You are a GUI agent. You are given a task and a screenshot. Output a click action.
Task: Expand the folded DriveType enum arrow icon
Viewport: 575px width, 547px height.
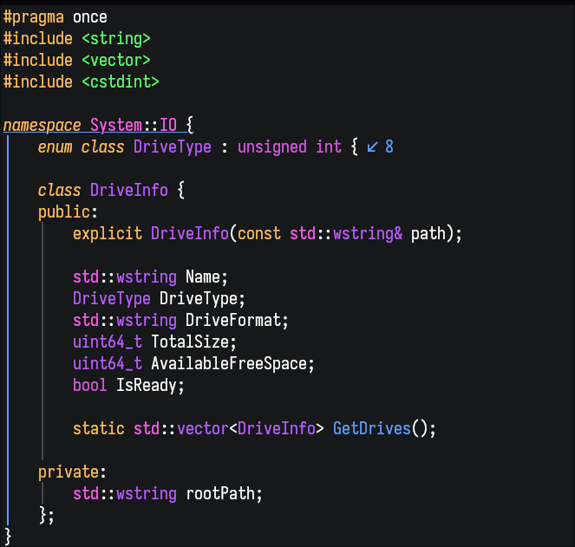[372, 147]
